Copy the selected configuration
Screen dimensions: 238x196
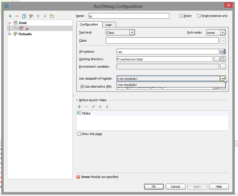[24, 16]
